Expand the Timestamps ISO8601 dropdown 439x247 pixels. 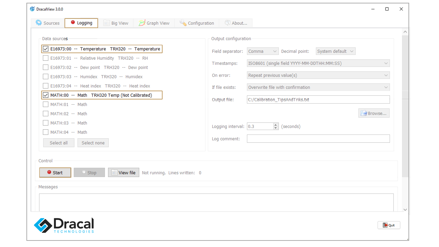coord(318,63)
